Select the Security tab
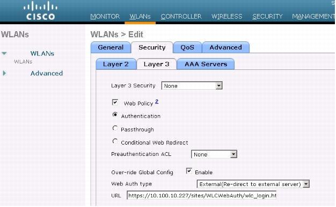Viewport: 336px width, 207px height. point(152,47)
